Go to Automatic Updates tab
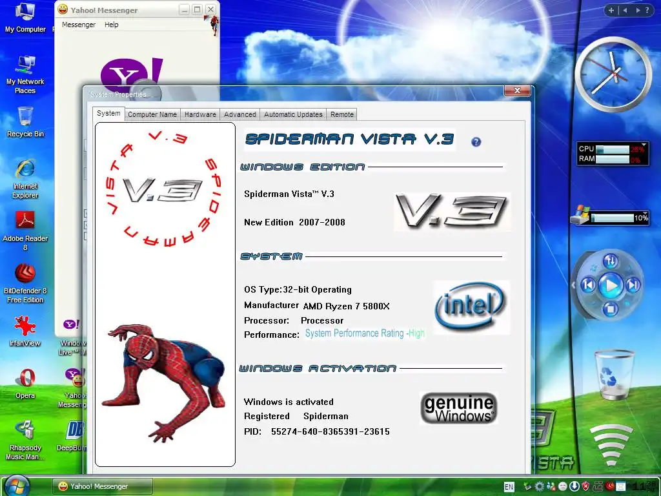The image size is (661, 496). click(293, 114)
